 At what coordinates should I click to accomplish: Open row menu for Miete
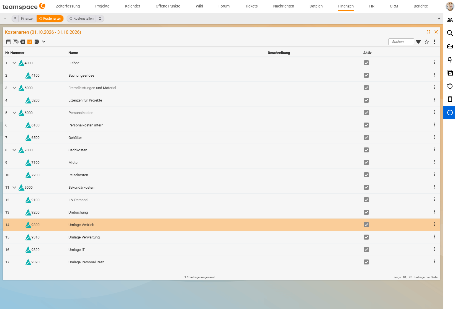pos(435,162)
